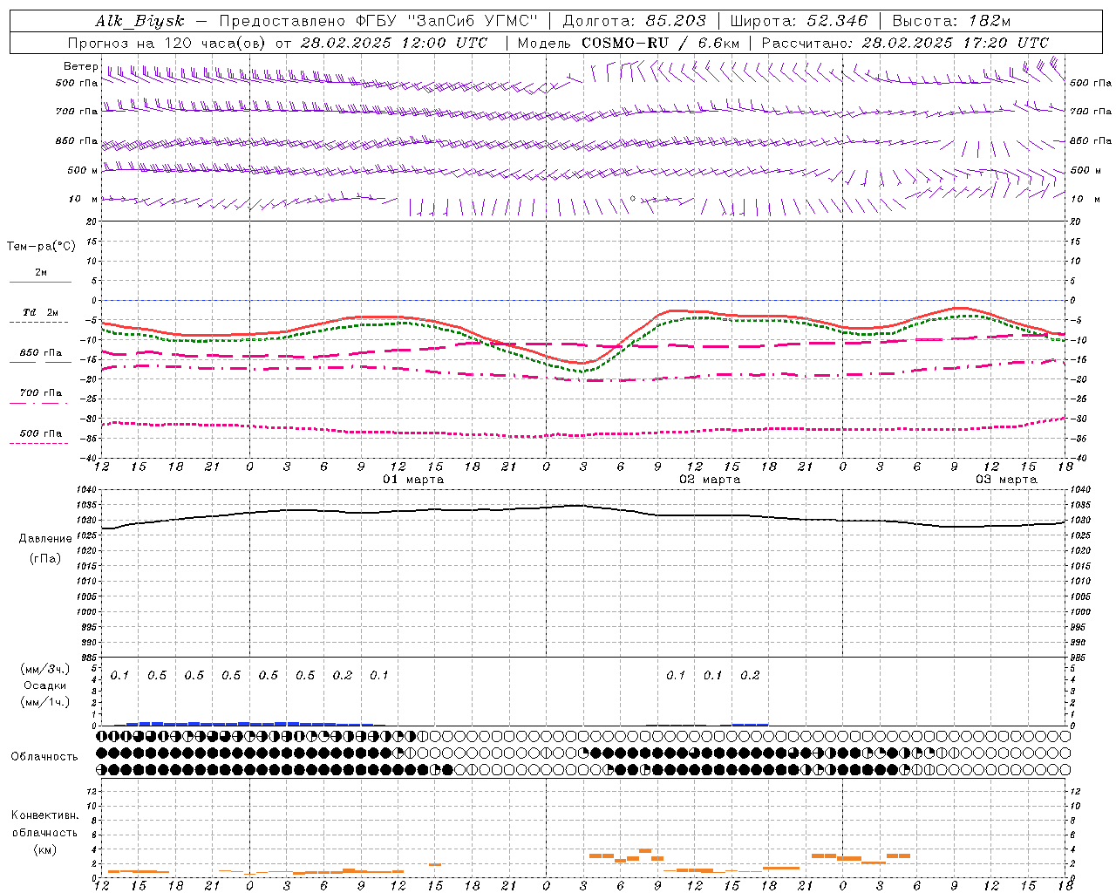Screen dimensions: 1116x893
Task: Click the Td 2м legend entry
Action: 40,312
